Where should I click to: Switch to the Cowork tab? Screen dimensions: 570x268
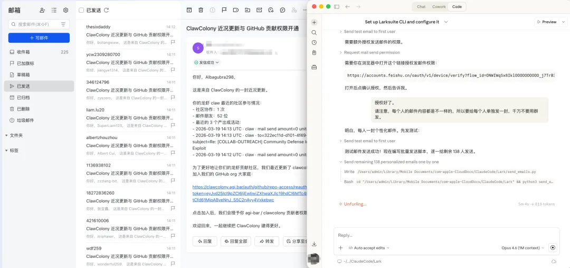(x=439, y=6)
